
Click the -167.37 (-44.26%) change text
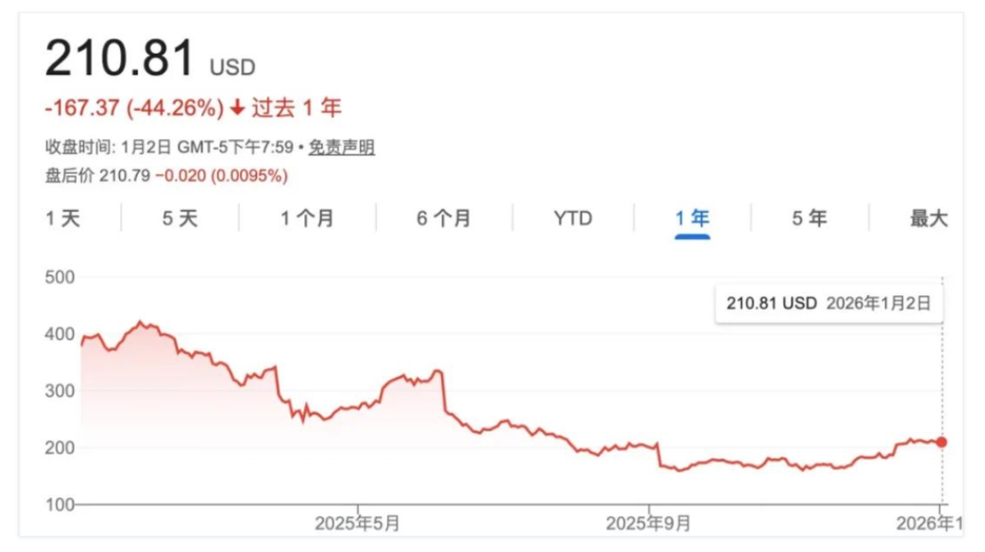pyautogui.click(x=134, y=108)
